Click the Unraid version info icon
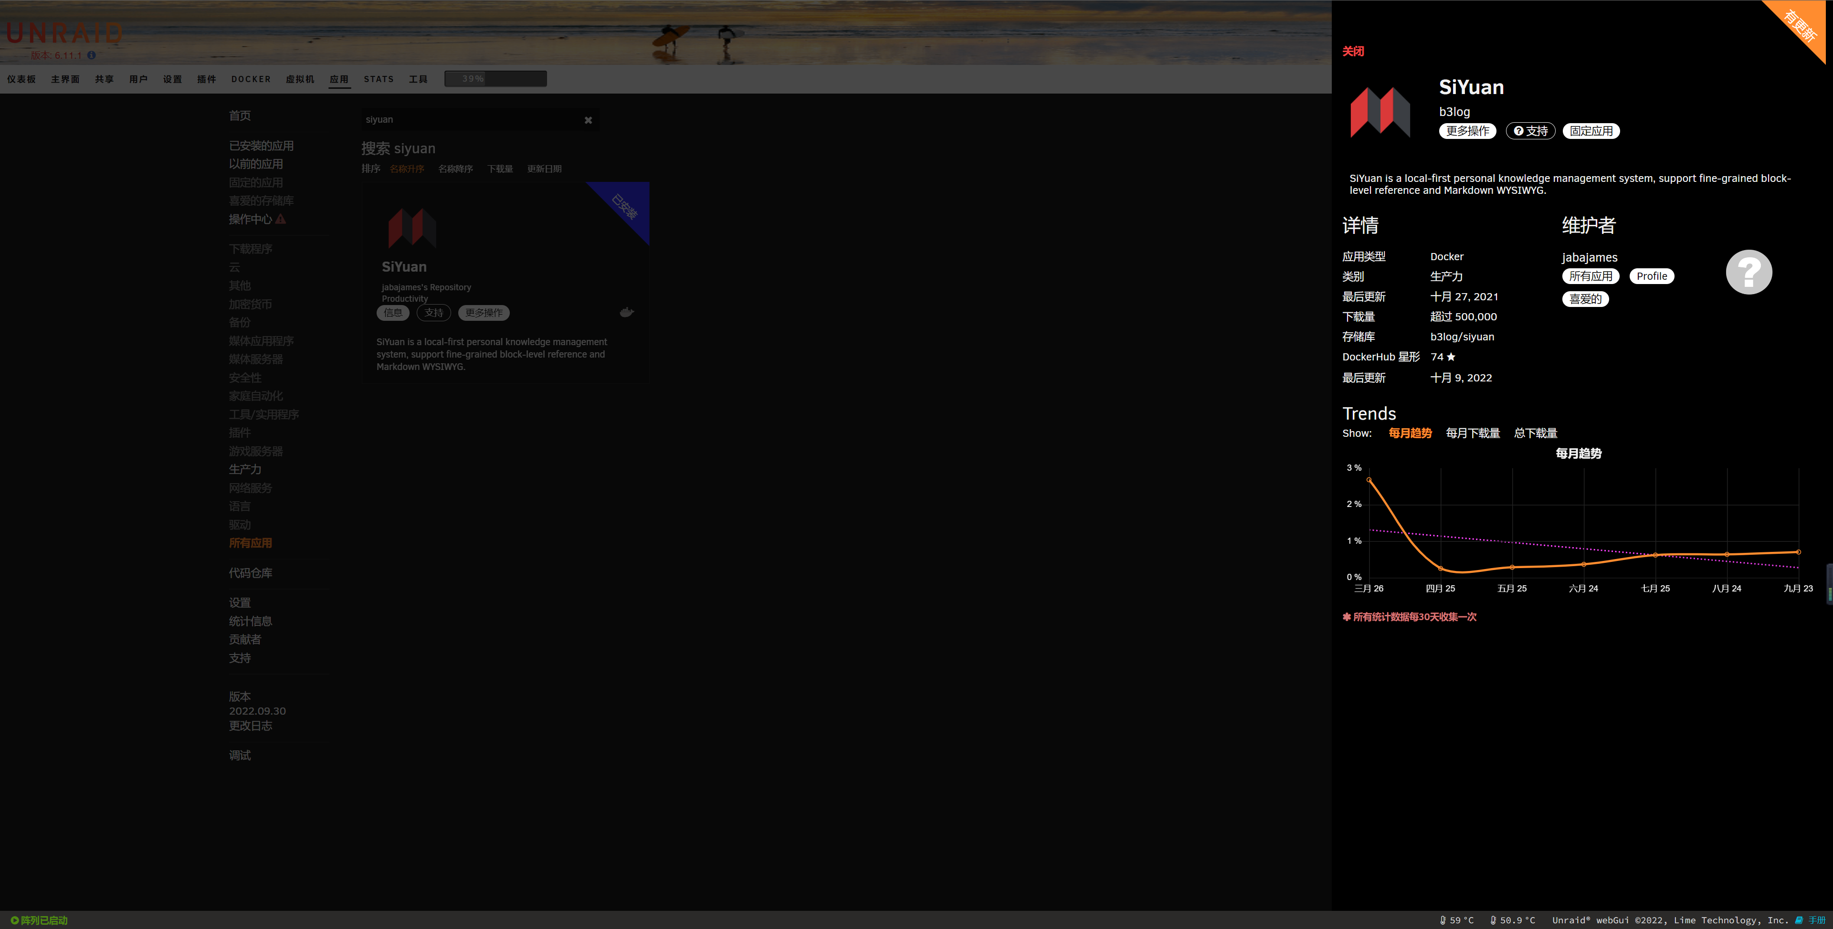This screenshot has height=929, width=1833. click(92, 55)
